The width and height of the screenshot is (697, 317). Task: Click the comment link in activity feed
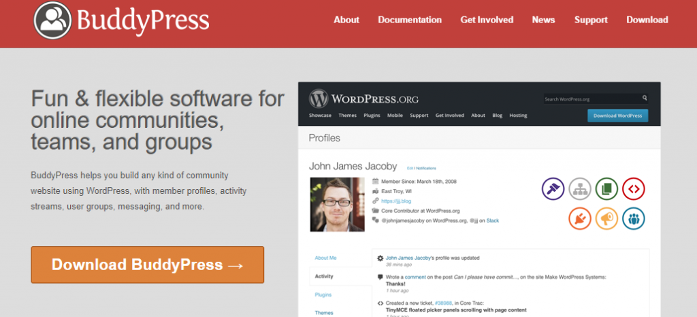pos(415,277)
